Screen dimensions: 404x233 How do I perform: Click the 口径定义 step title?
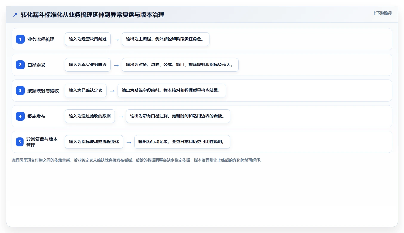[x=36, y=65]
